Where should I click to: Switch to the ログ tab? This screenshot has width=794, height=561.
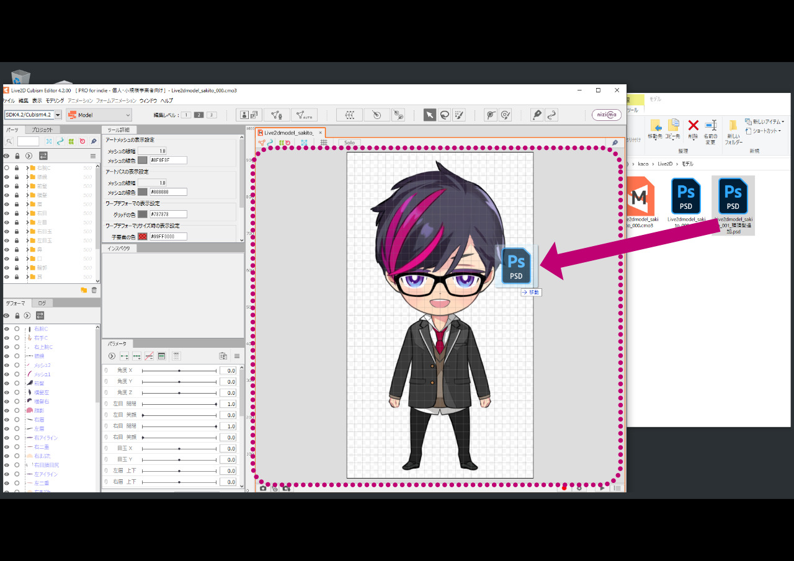pyautogui.click(x=42, y=303)
